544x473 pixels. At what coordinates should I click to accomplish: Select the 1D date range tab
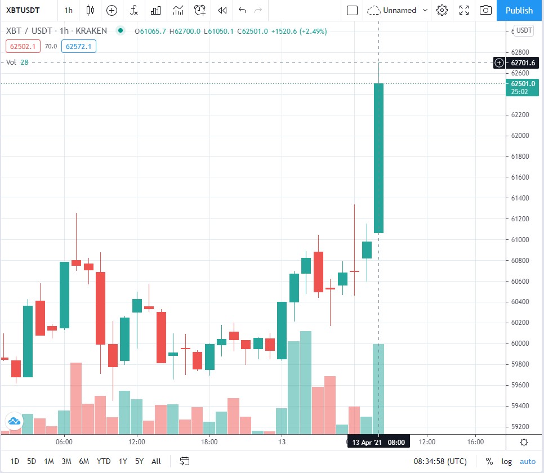click(x=15, y=461)
